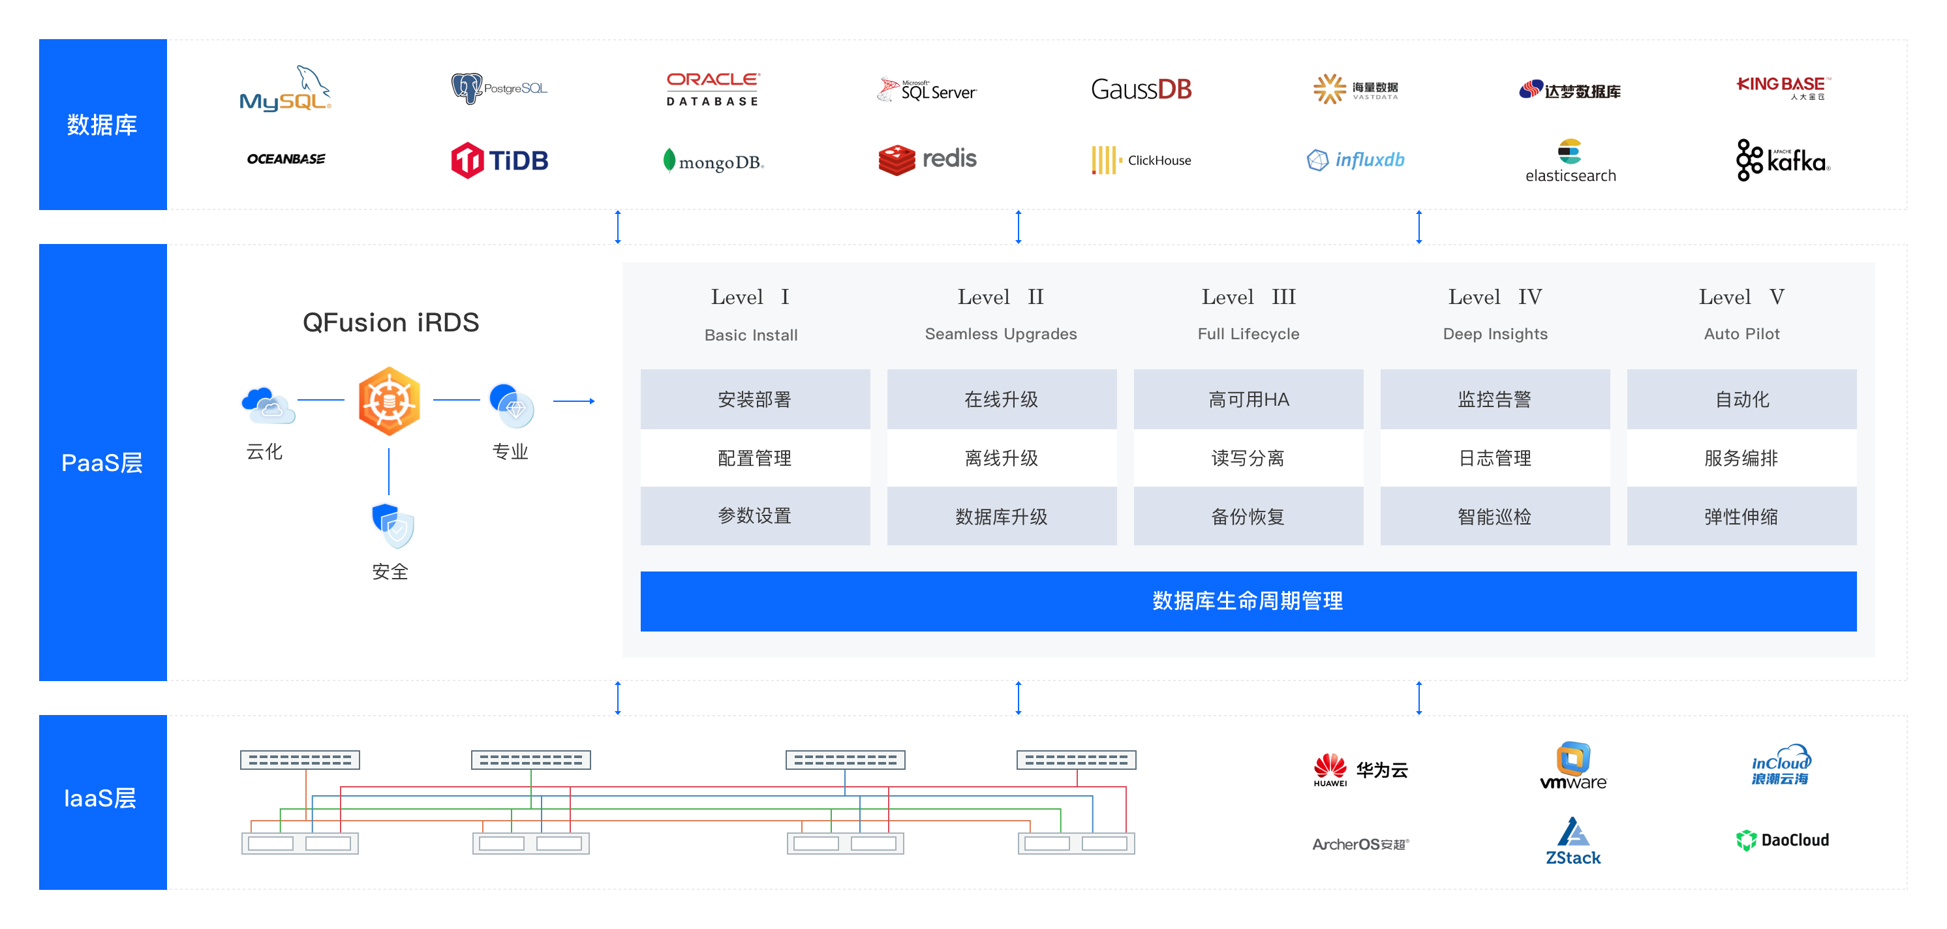Click the orange QFusion hexagon icon

[x=390, y=401]
